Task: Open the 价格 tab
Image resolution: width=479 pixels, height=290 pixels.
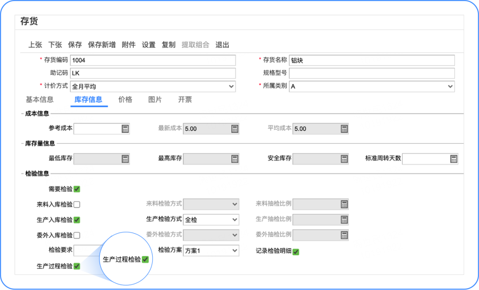Action: pyautogui.click(x=125, y=100)
